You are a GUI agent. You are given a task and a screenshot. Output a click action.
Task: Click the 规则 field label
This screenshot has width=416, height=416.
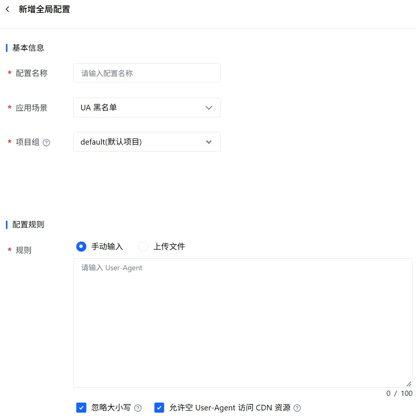(x=23, y=250)
